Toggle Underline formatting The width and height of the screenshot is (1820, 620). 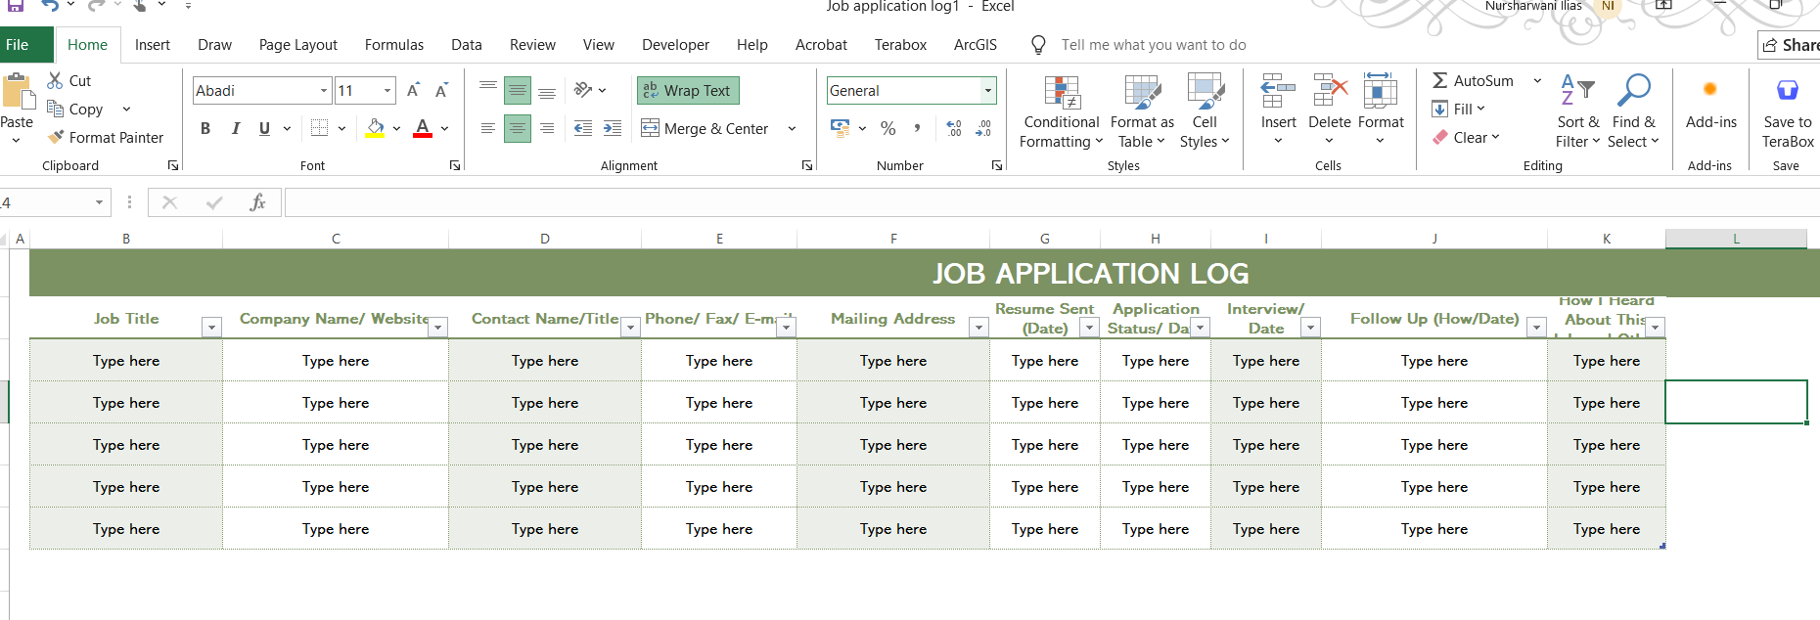point(264,128)
